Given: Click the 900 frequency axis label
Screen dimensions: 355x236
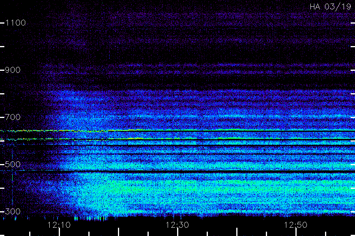Looking at the screenshot, I should (x=13, y=70).
